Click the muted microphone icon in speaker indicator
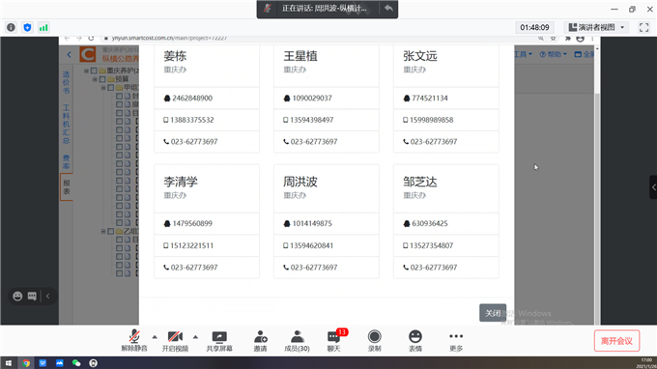 (268, 8)
